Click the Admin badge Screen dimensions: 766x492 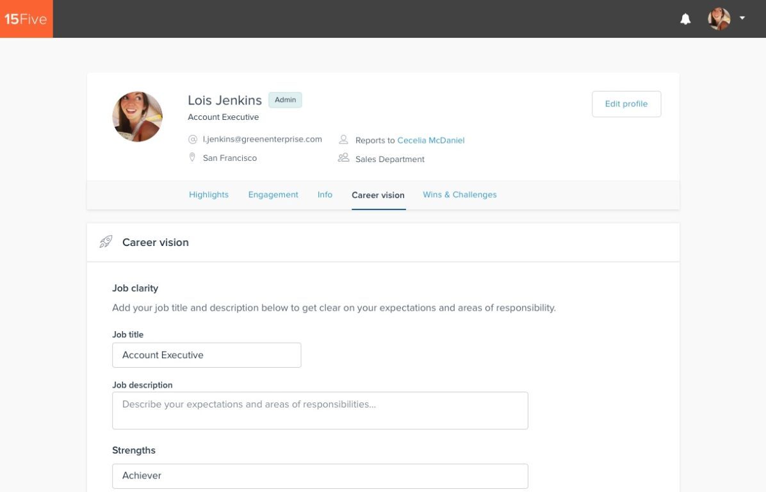(285, 100)
